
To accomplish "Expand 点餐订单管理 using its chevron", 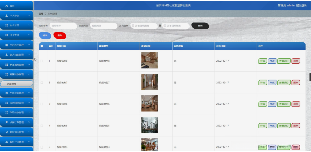I will pos(29,123).
